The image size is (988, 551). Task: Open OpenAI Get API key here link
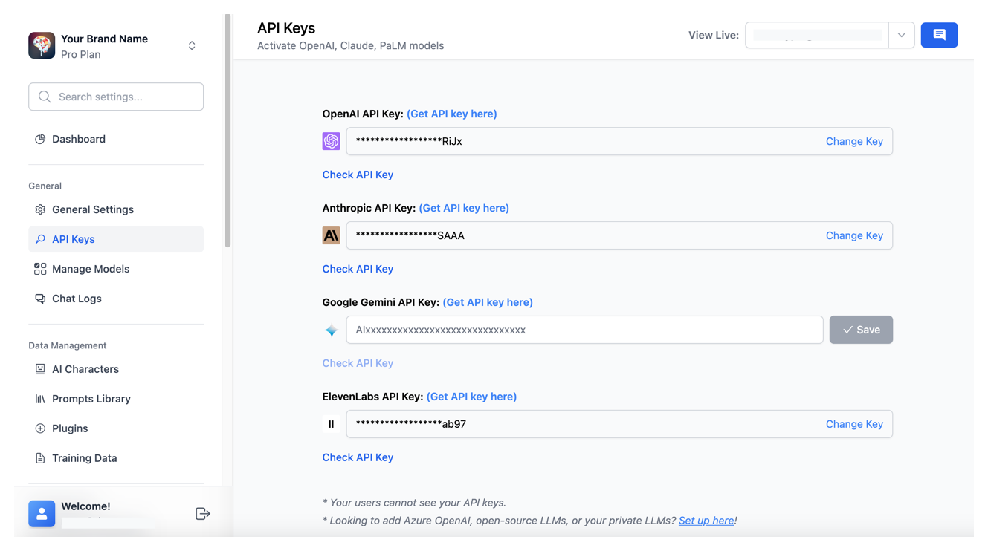(451, 114)
